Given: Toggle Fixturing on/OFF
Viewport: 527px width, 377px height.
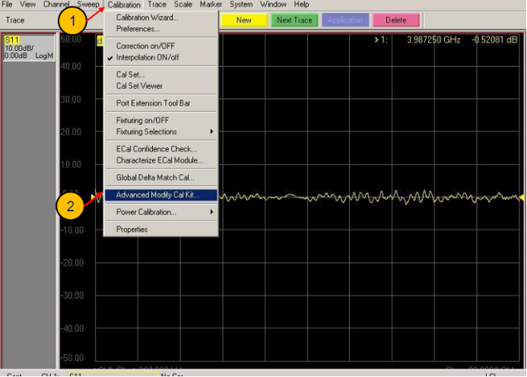Looking at the screenshot, I should (142, 120).
